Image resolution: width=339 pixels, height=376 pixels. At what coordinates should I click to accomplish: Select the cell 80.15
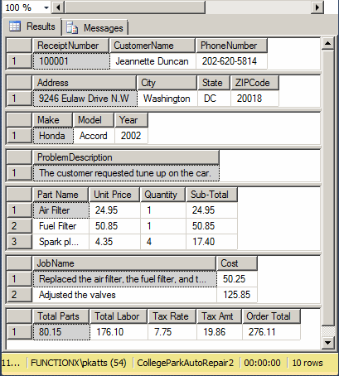click(x=61, y=332)
